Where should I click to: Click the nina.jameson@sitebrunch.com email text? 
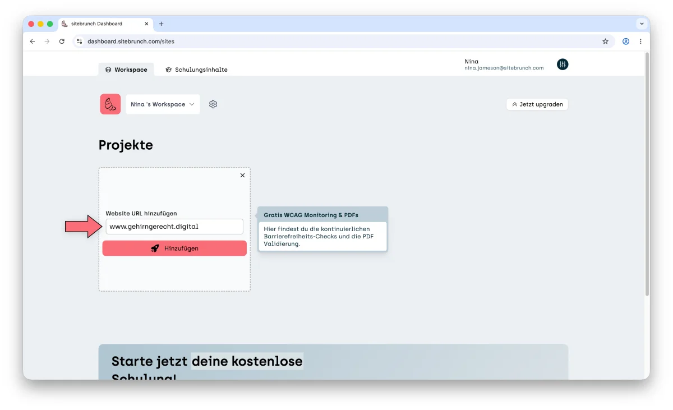coord(504,68)
